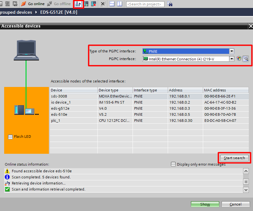The height and width of the screenshot is (211, 253).
Task: Toggle Display only error messages checkbox
Action: pyautogui.click(x=173, y=164)
